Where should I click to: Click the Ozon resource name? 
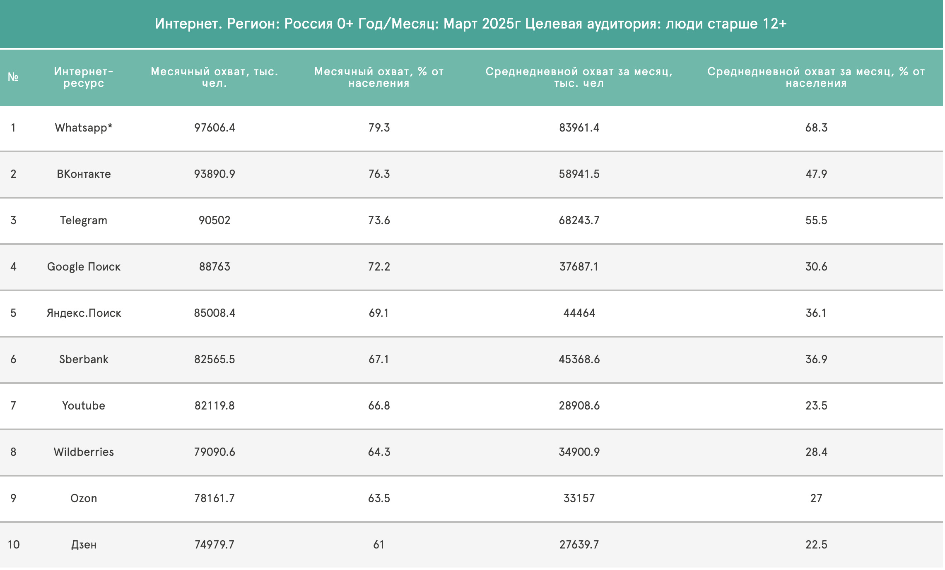(x=84, y=498)
